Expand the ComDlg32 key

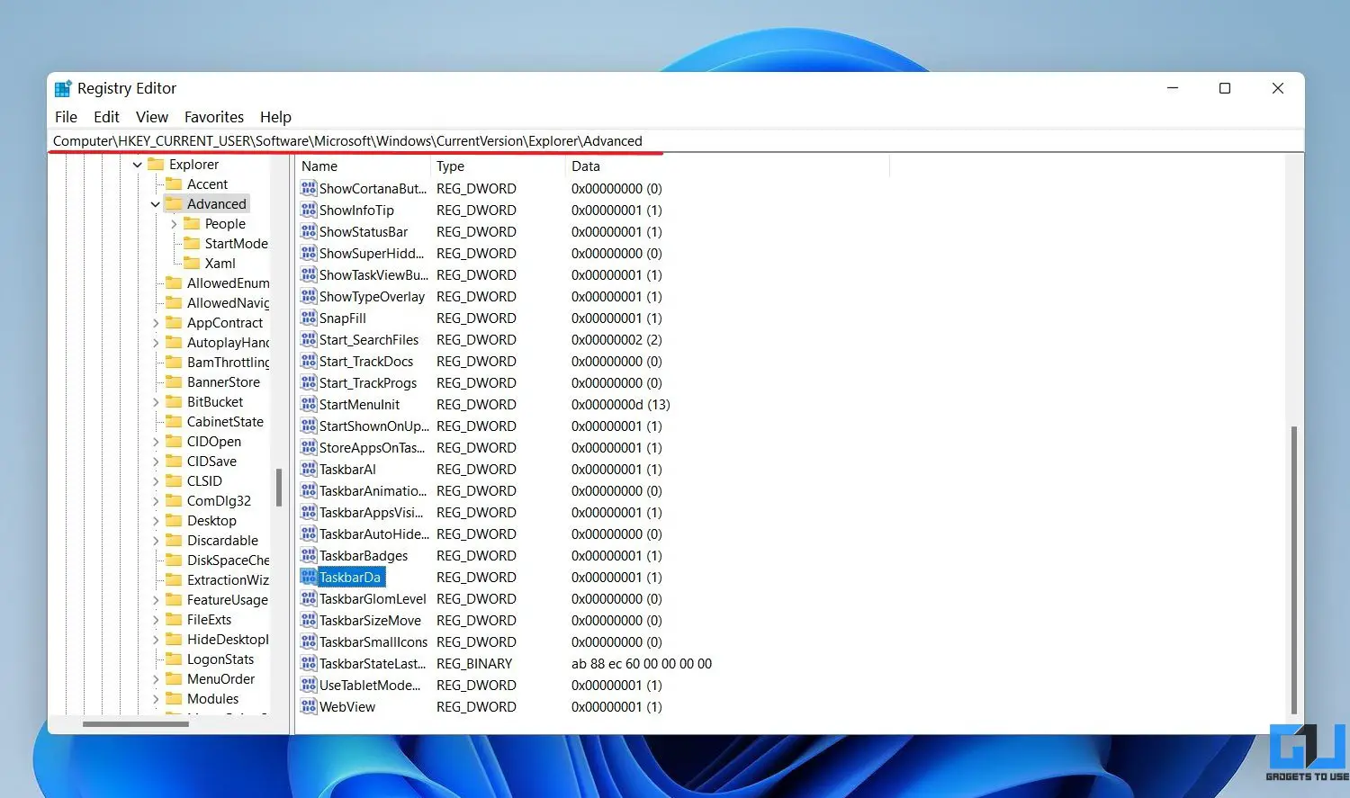tap(156, 501)
